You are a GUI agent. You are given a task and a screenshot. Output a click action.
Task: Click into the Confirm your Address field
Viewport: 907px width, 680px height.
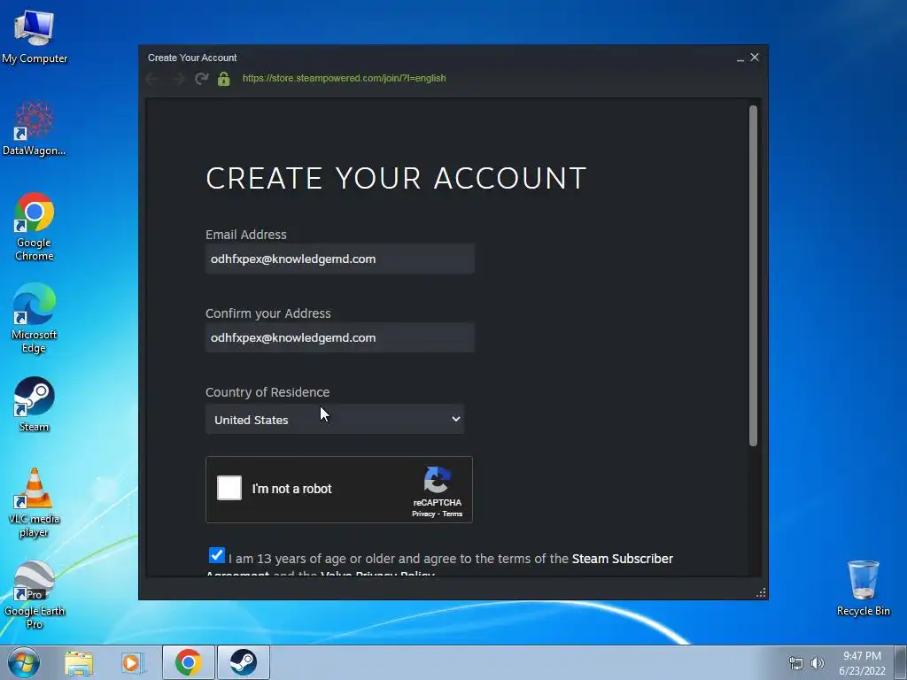340,337
